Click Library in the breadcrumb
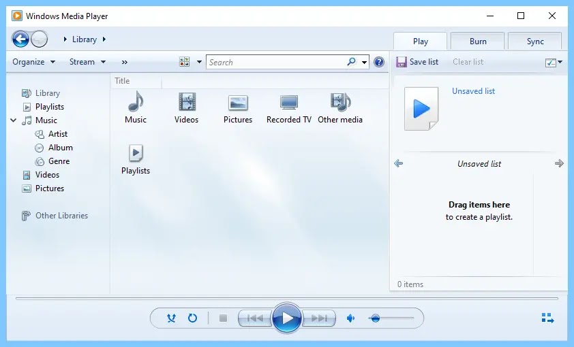Image resolution: width=574 pixels, height=347 pixels. click(85, 39)
